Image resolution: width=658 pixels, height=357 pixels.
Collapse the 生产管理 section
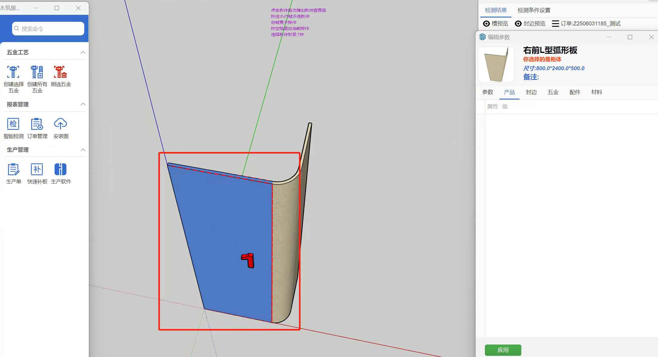(x=83, y=150)
